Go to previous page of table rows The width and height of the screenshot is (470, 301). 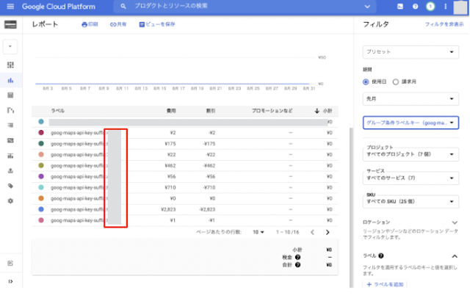pos(312,232)
